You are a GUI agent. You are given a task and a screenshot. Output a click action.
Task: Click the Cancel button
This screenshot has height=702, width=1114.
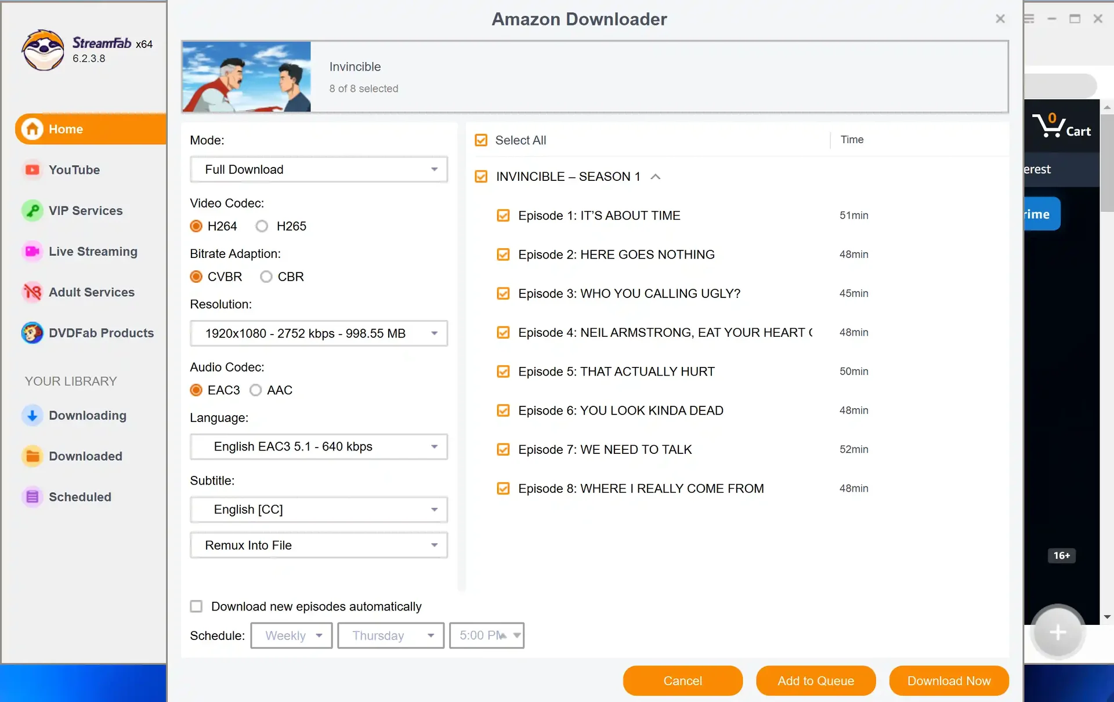click(682, 681)
